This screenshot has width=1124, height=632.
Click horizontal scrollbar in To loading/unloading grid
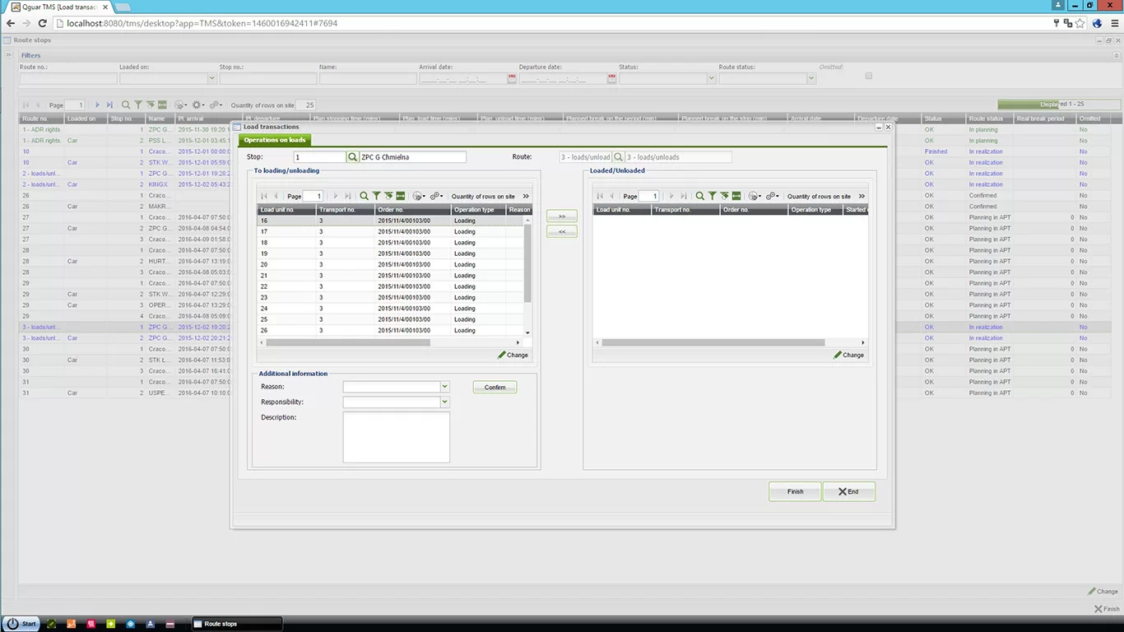pos(348,342)
